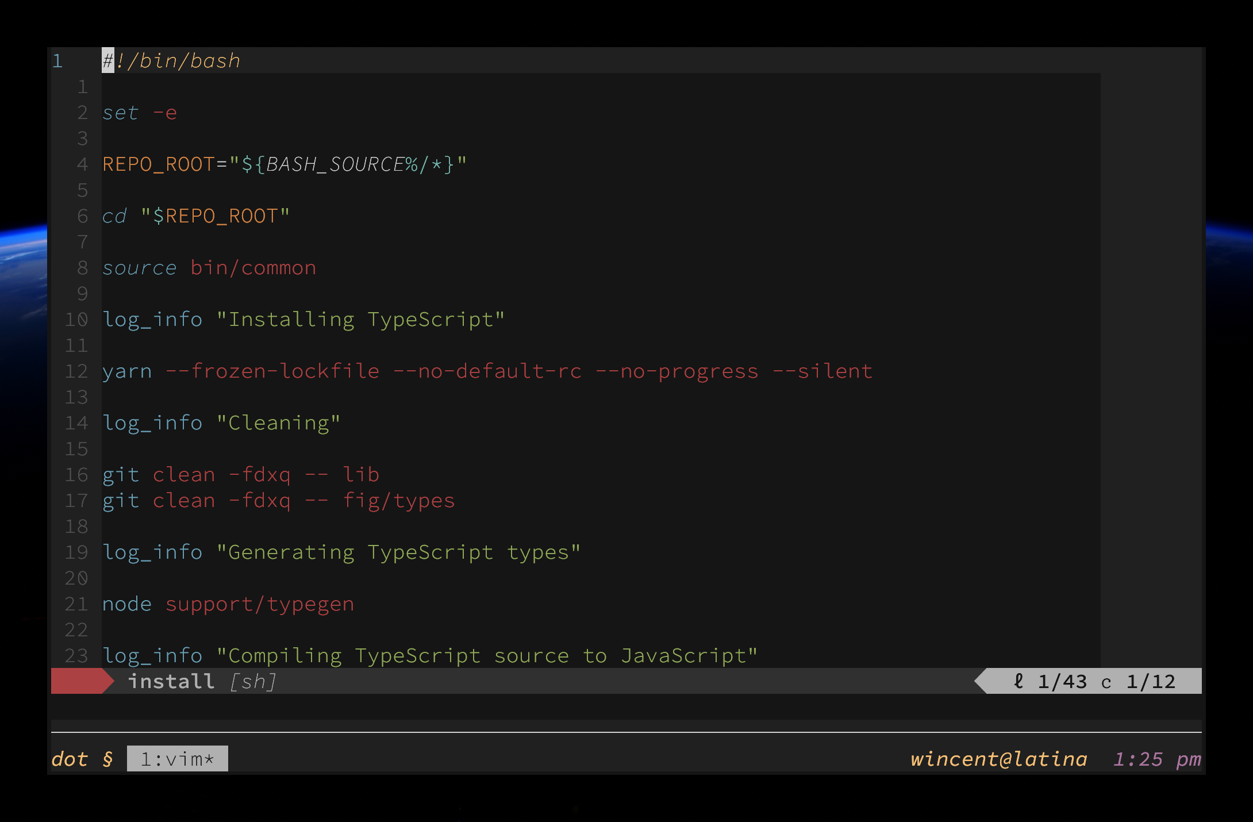
Task: Click the wincent@latina hostname in status bar
Action: [998, 759]
